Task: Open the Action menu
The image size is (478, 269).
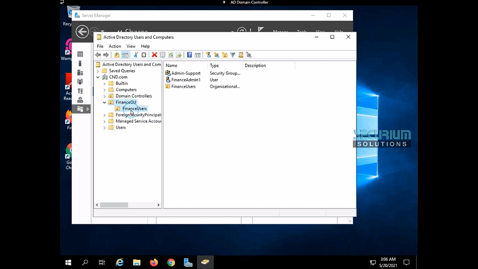Action: [x=115, y=46]
